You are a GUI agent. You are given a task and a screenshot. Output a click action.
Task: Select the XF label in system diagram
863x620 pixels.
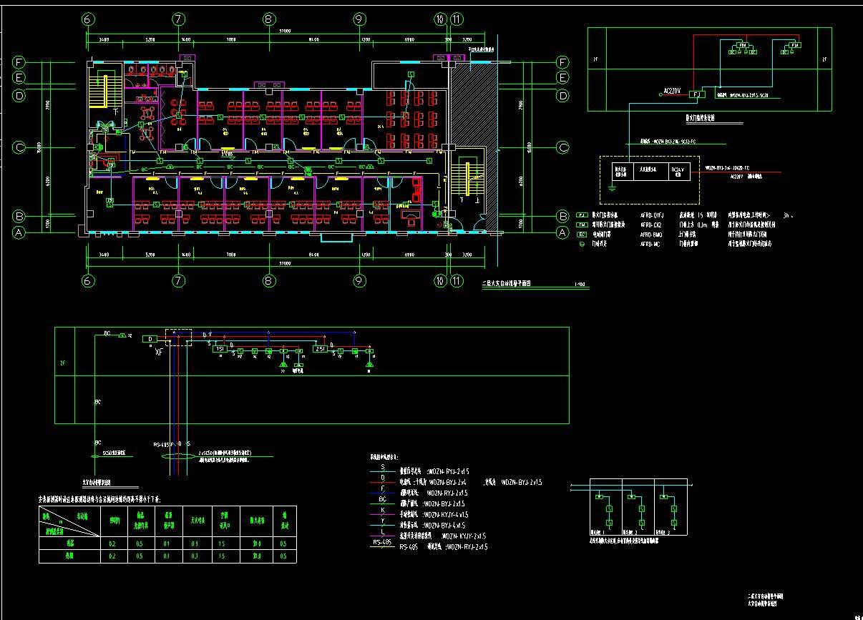click(x=160, y=352)
